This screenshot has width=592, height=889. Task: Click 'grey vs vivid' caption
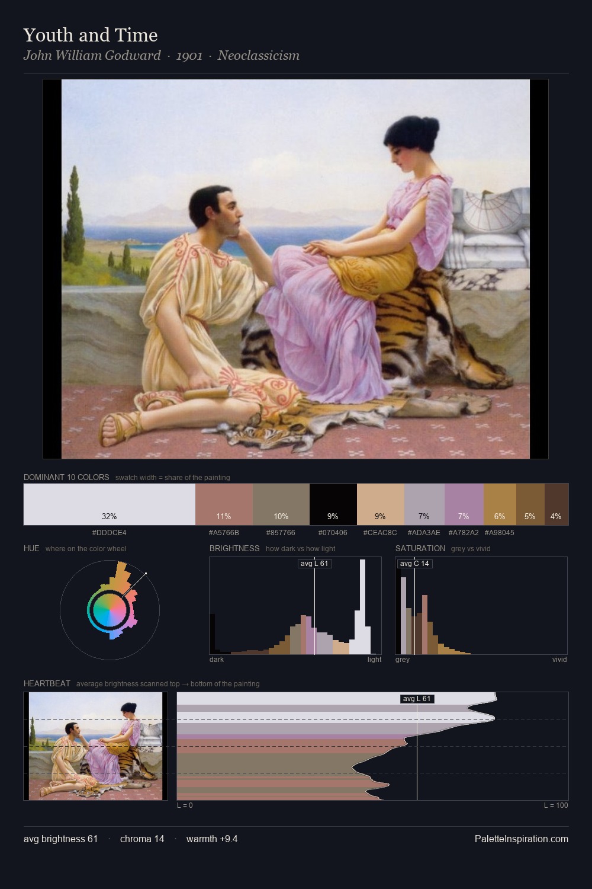(471, 549)
